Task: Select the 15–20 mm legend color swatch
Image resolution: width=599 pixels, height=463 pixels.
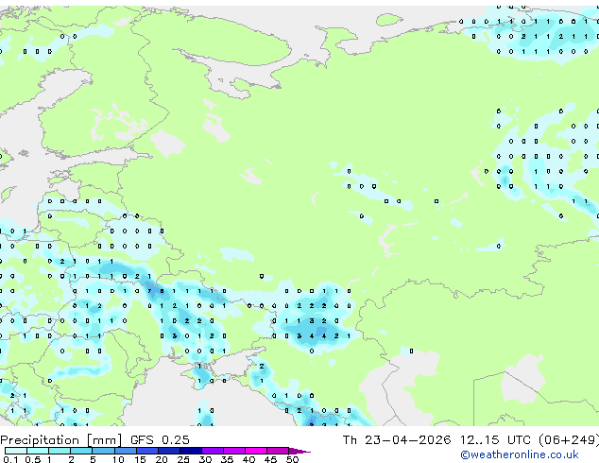Action: pyautogui.click(x=146, y=451)
